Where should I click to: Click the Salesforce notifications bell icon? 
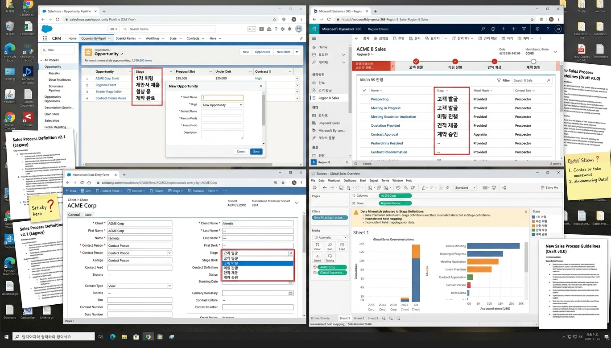point(289,29)
